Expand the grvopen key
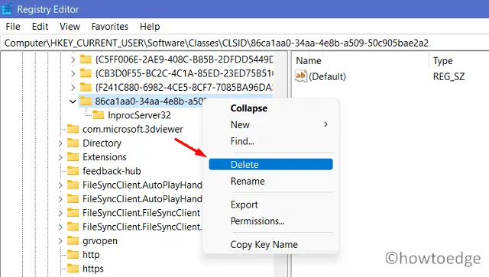The image size is (489, 277). [x=60, y=241]
